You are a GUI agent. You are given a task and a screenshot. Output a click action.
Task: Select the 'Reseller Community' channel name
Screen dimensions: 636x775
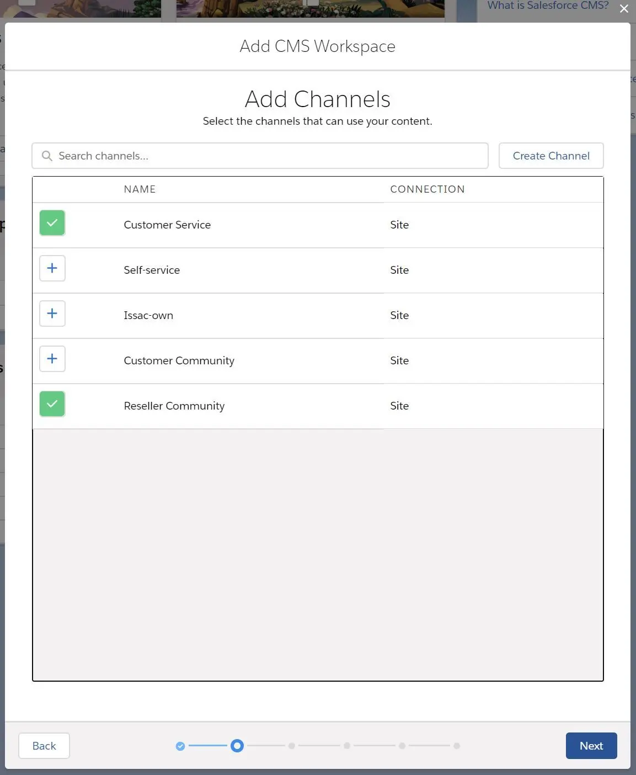point(174,406)
